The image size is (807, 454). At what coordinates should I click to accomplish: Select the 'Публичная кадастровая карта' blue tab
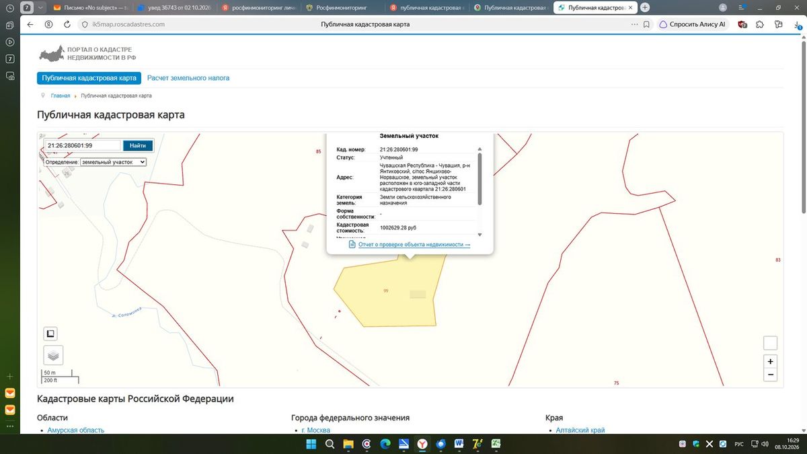click(89, 78)
